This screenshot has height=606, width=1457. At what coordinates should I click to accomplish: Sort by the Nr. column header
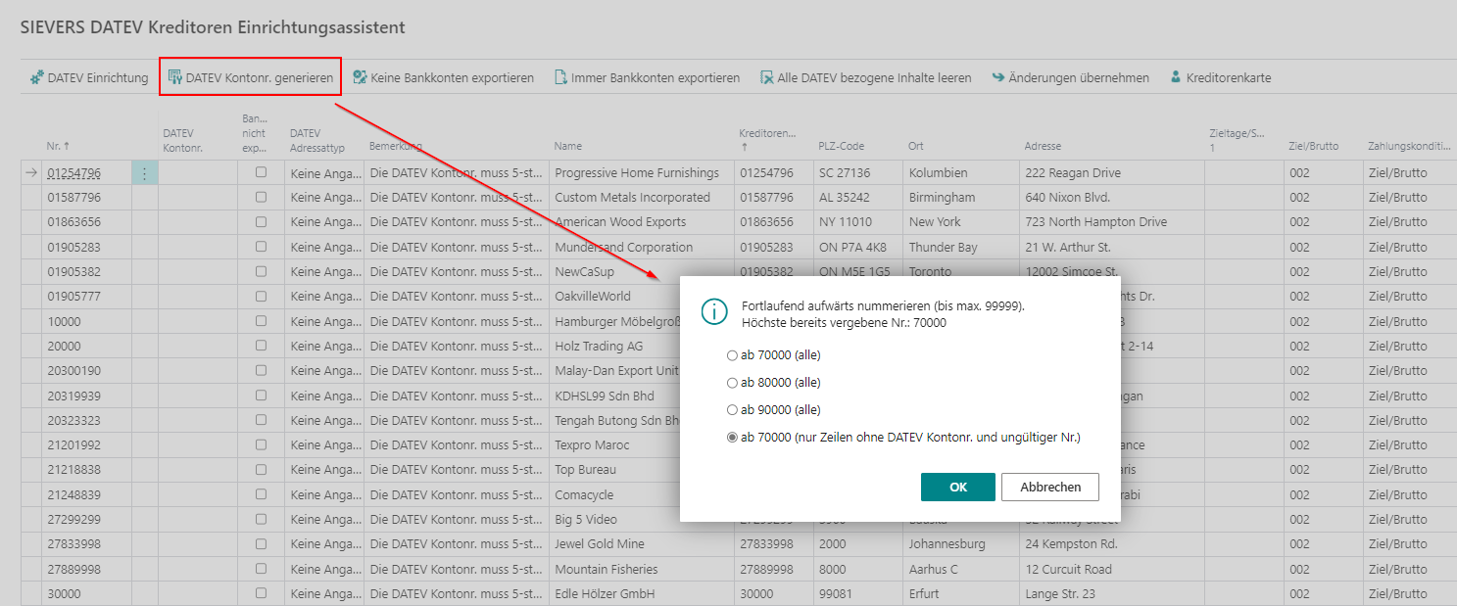click(x=67, y=146)
